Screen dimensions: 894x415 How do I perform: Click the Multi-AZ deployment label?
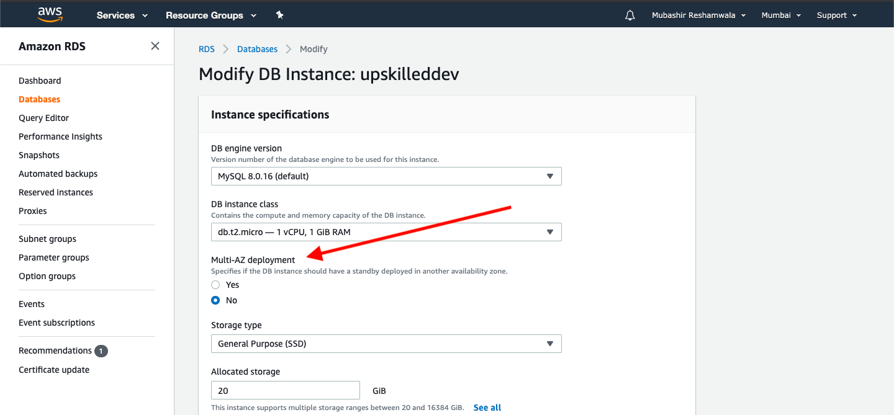(253, 260)
